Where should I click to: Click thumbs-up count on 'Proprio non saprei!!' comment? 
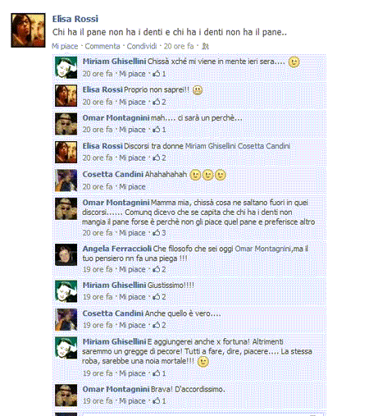click(164, 102)
